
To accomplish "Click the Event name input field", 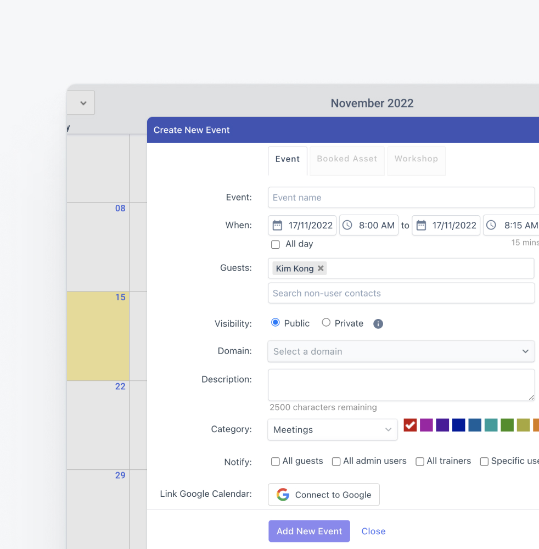I will (401, 197).
